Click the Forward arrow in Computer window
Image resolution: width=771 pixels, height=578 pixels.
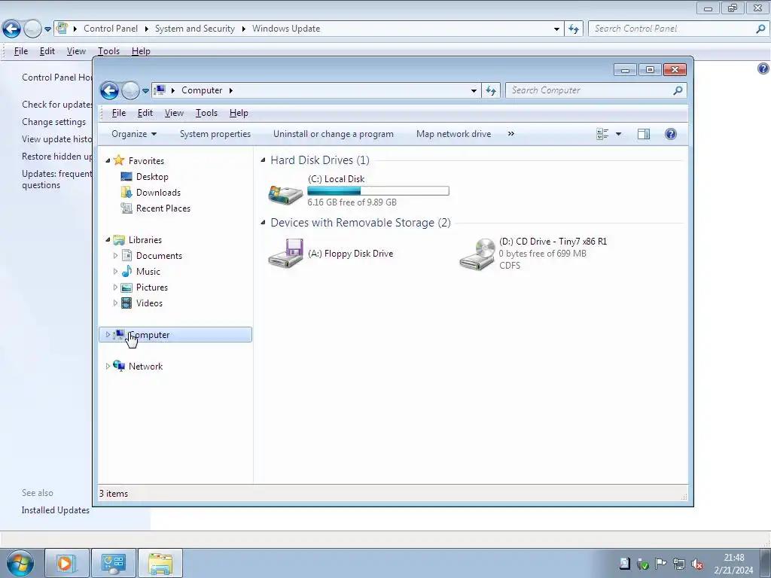[130, 90]
